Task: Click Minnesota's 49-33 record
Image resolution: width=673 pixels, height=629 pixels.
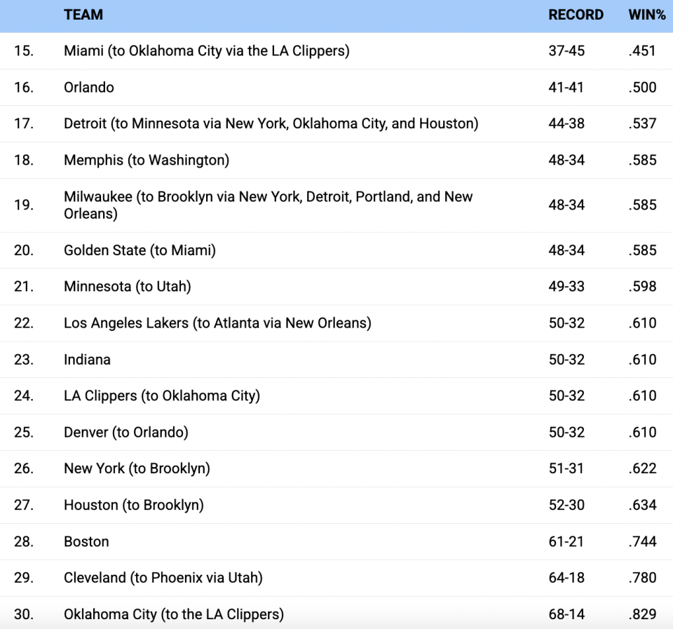Action: tap(566, 286)
